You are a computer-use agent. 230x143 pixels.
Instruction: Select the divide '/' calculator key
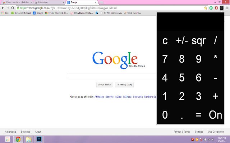215,40
